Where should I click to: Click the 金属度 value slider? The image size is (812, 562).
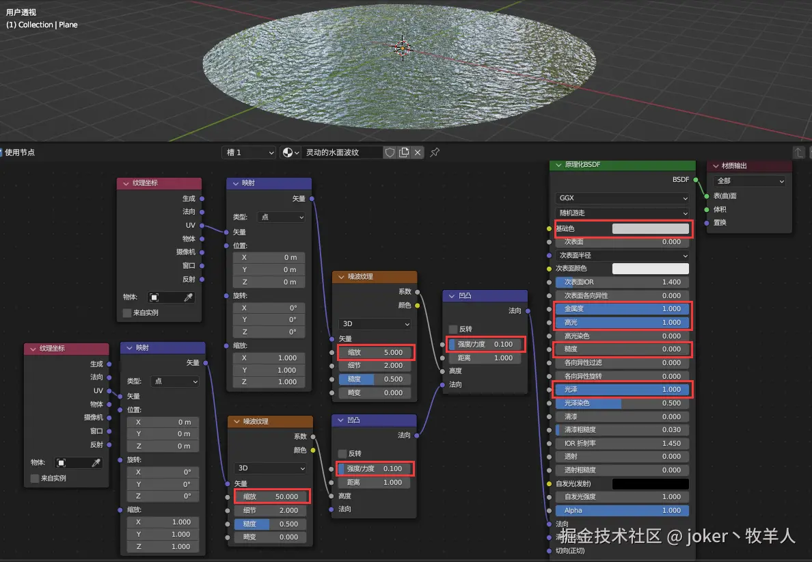tap(622, 308)
